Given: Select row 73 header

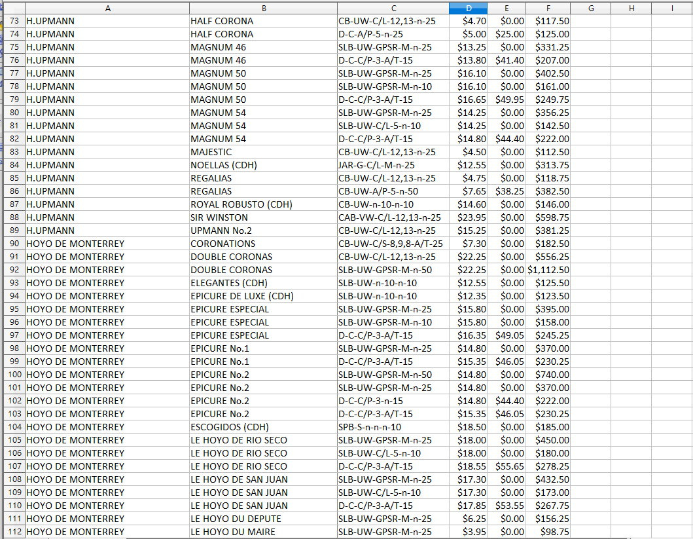Looking at the screenshot, I should (x=14, y=21).
